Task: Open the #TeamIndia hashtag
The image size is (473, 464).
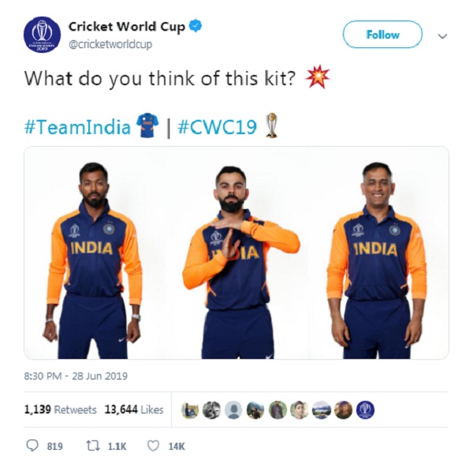Action: click(x=77, y=127)
